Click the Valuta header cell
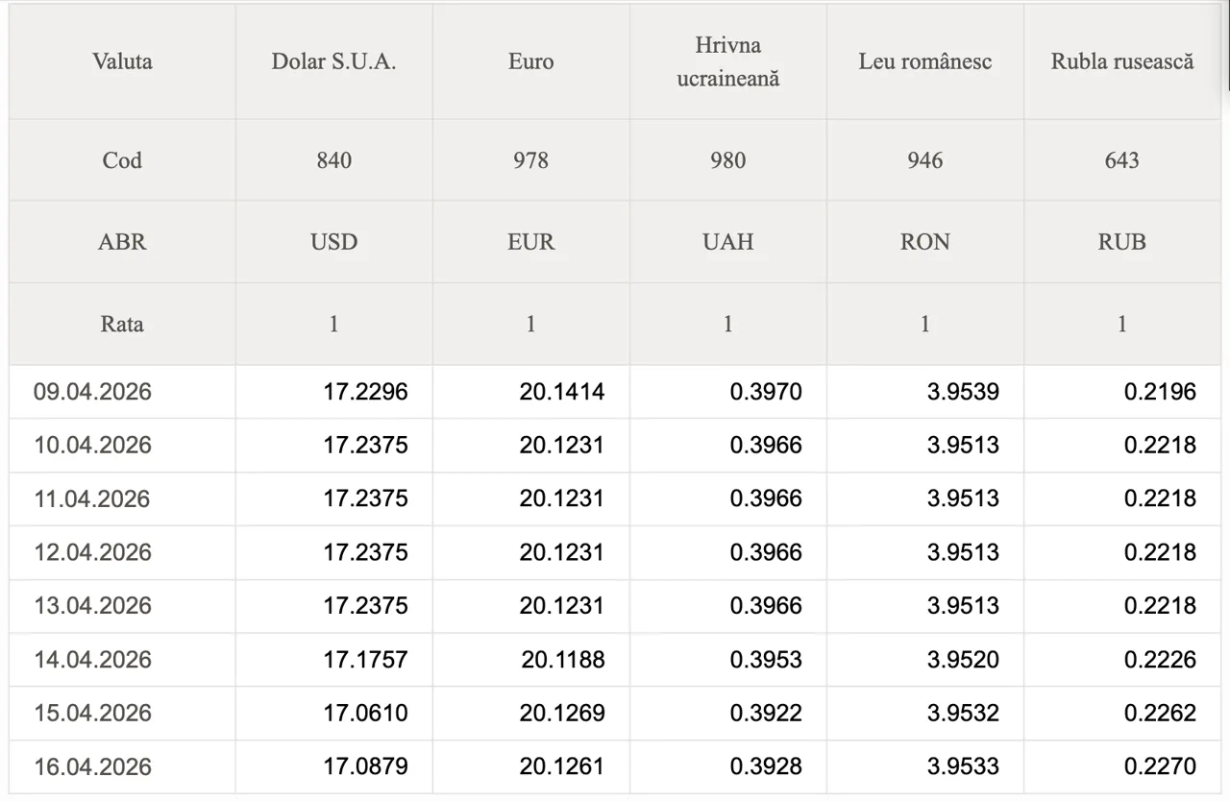The image size is (1230, 801). (122, 61)
